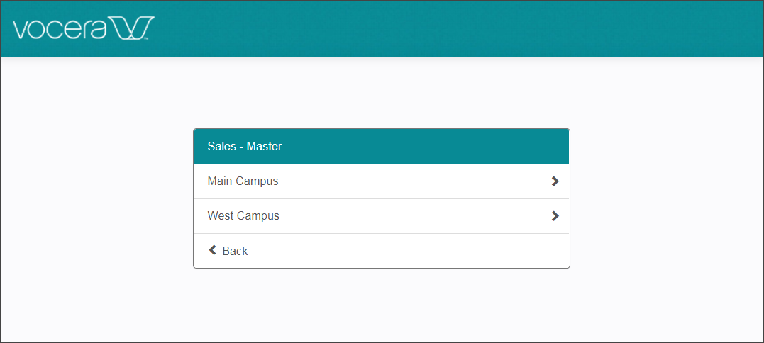
Task: Select the 'Main Campus' text label
Action: pyautogui.click(x=243, y=181)
